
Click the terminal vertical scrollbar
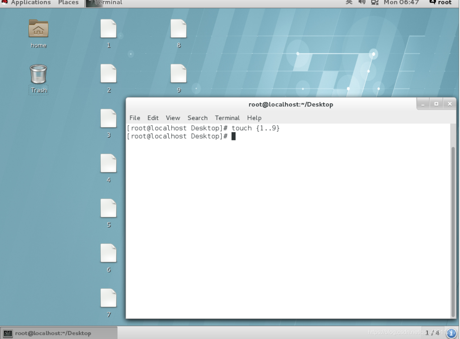click(x=453, y=232)
